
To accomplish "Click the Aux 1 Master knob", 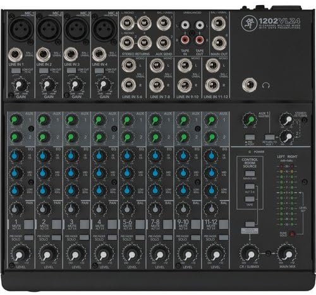I will 250,120.
